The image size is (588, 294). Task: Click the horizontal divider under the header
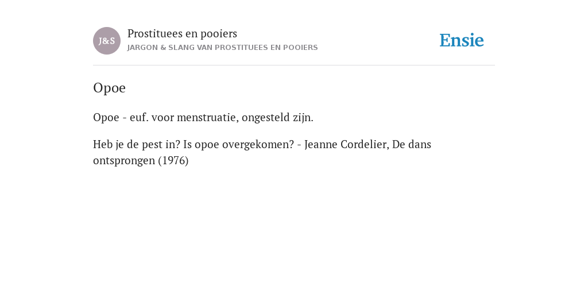[x=294, y=65]
